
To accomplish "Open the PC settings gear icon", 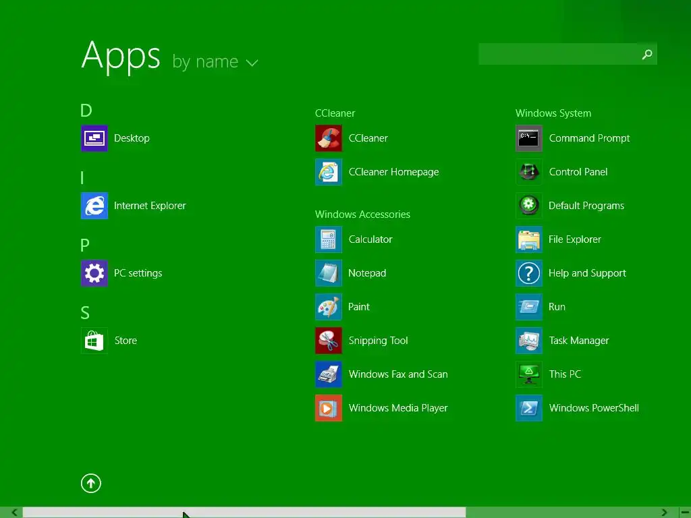I will point(94,273).
